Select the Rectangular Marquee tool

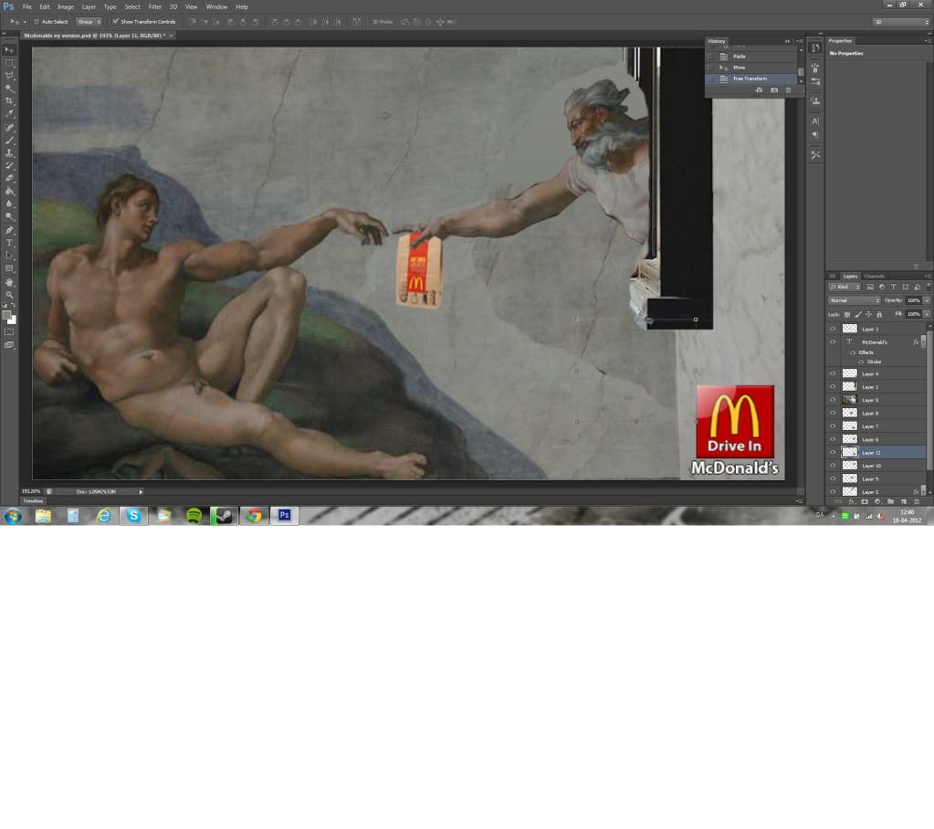9,62
